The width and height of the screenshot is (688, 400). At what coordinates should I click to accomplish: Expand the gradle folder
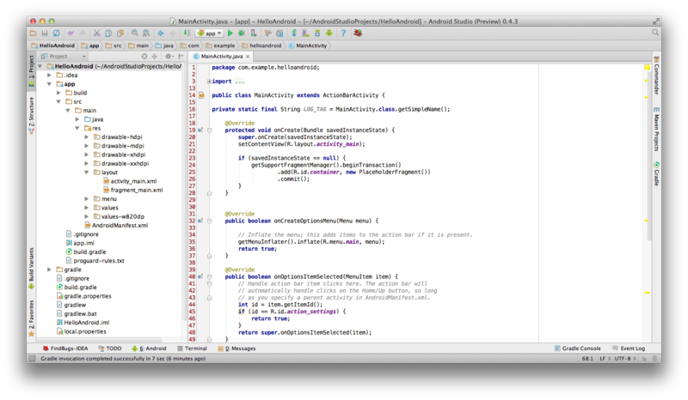tap(50, 270)
